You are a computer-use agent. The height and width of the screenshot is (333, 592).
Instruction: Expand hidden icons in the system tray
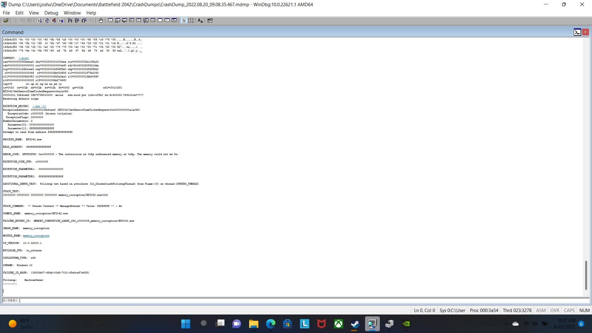[506, 324]
